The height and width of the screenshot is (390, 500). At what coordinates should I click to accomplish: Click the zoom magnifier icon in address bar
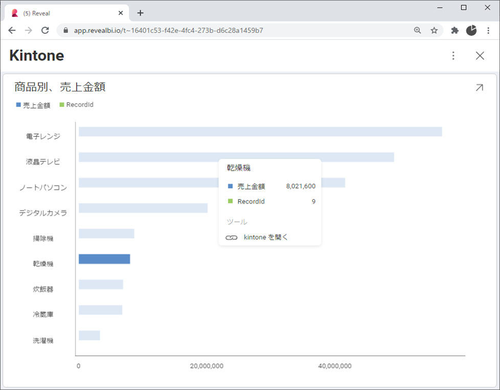(417, 30)
